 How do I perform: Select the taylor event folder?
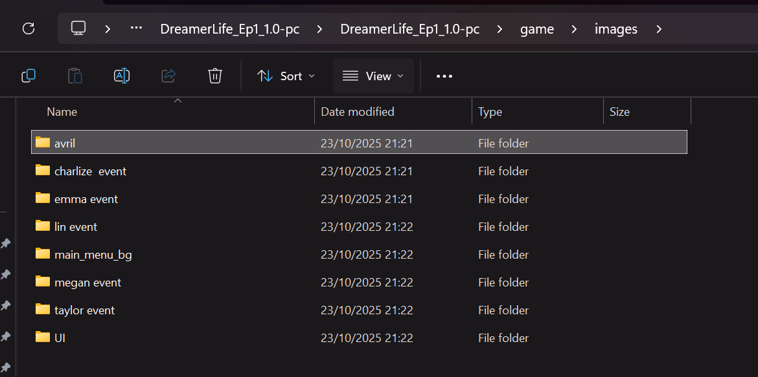84,310
